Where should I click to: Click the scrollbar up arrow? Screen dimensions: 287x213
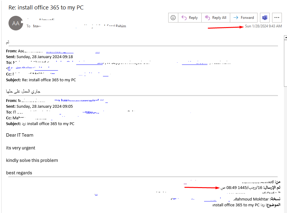click(x=285, y=37)
